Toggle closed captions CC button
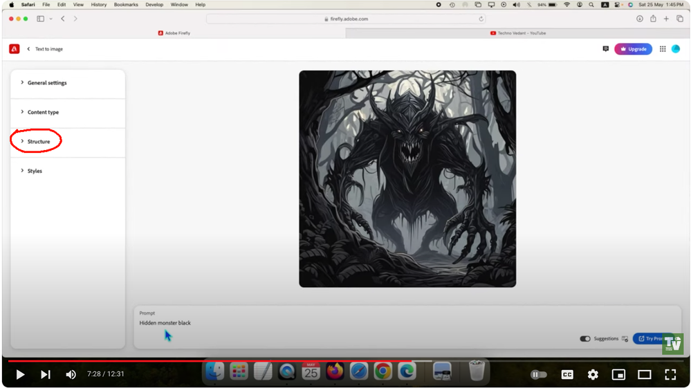The image size is (691, 388). tap(567, 374)
